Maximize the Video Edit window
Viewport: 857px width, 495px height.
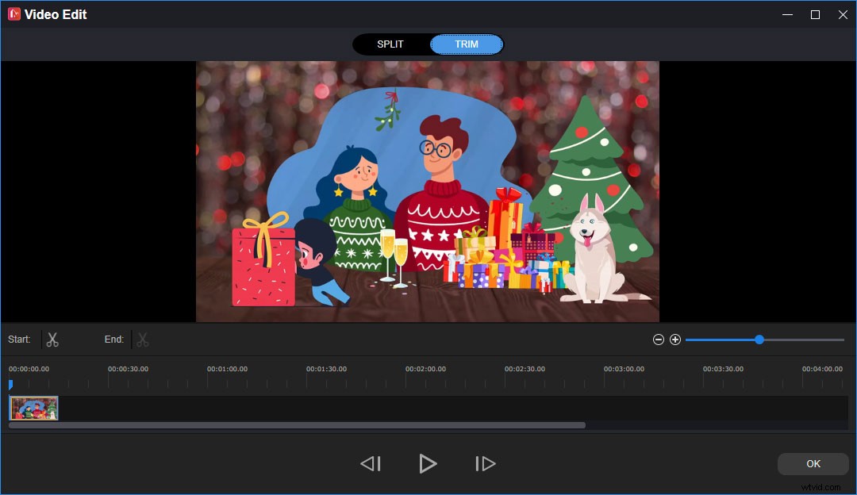[x=814, y=13]
